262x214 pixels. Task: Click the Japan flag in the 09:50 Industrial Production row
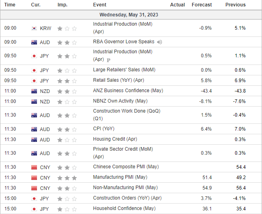(34, 56)
